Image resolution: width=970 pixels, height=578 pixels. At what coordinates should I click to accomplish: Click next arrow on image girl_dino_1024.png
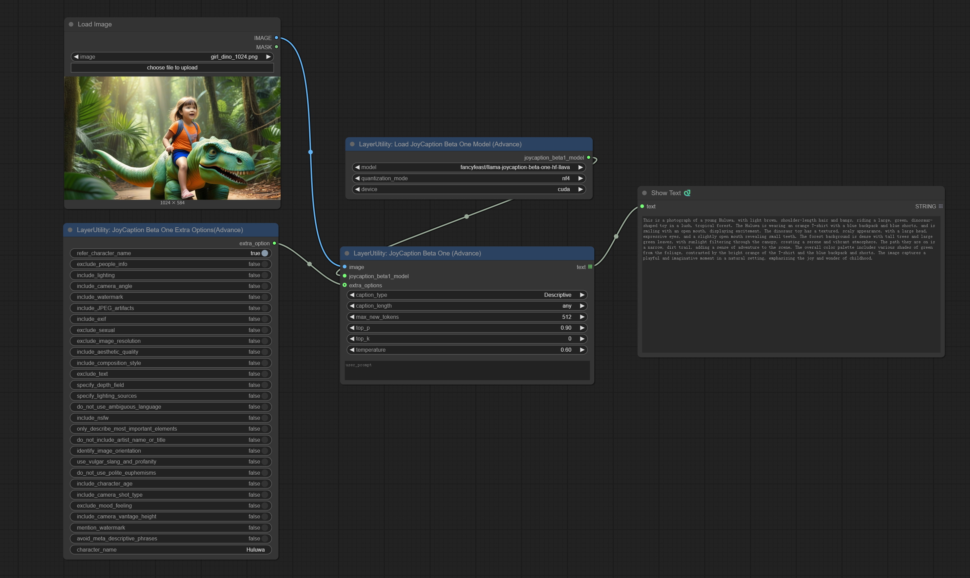[268, 57]
